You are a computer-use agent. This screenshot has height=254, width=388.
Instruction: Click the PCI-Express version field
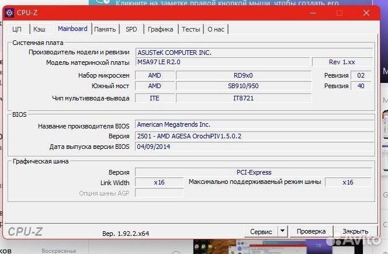[x=254, y=172]
